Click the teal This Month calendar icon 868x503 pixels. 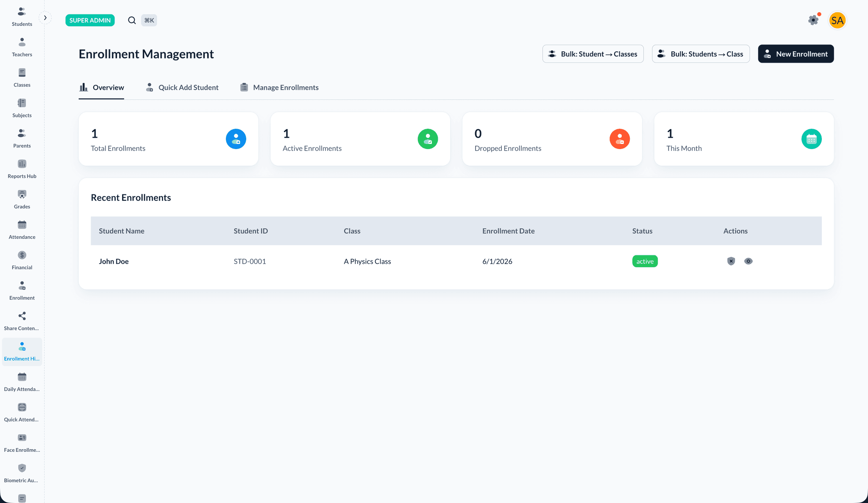pos(812,139)
